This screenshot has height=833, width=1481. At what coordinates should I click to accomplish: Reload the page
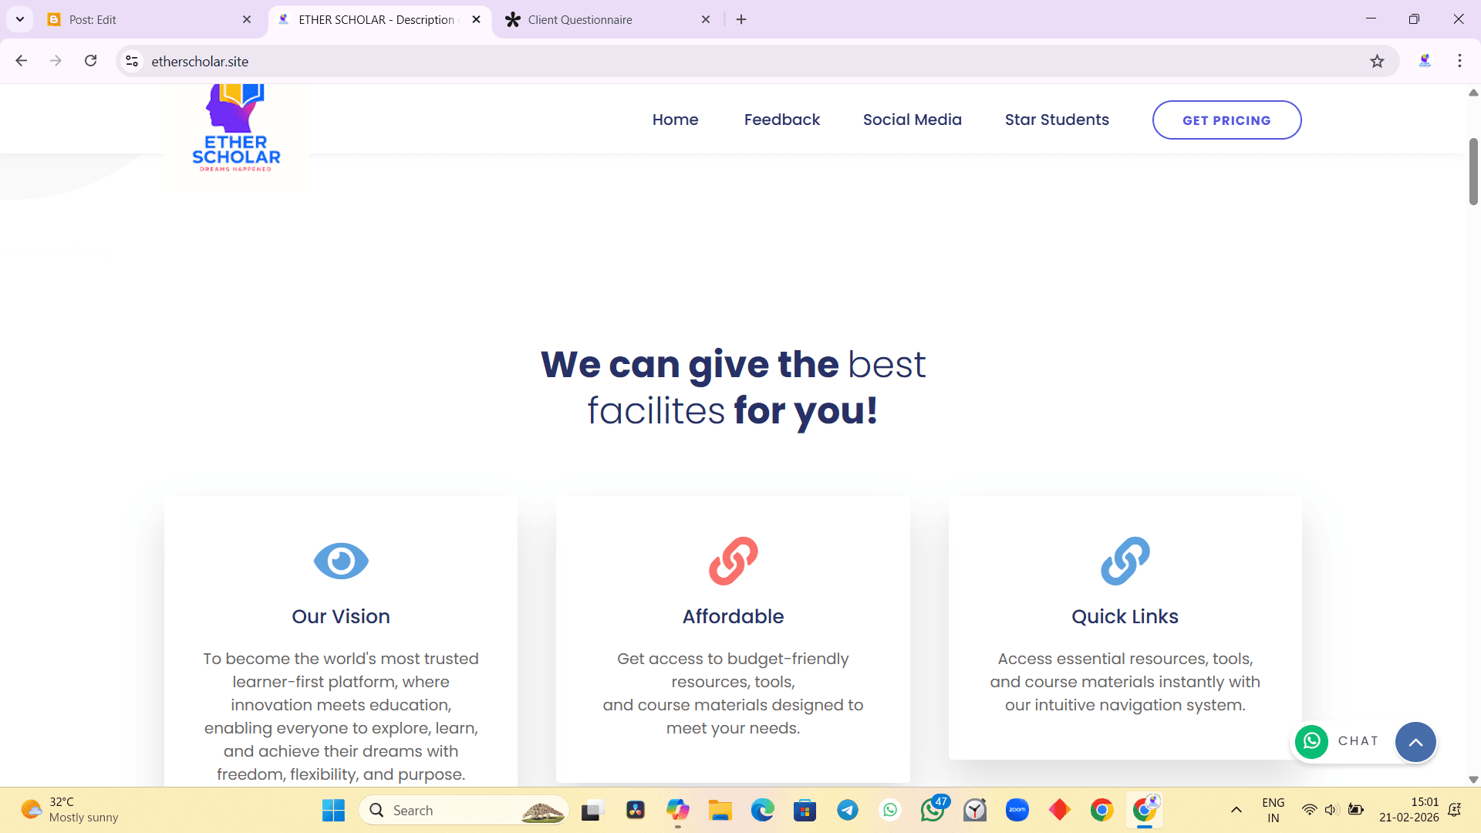click(x=91, y=61)
